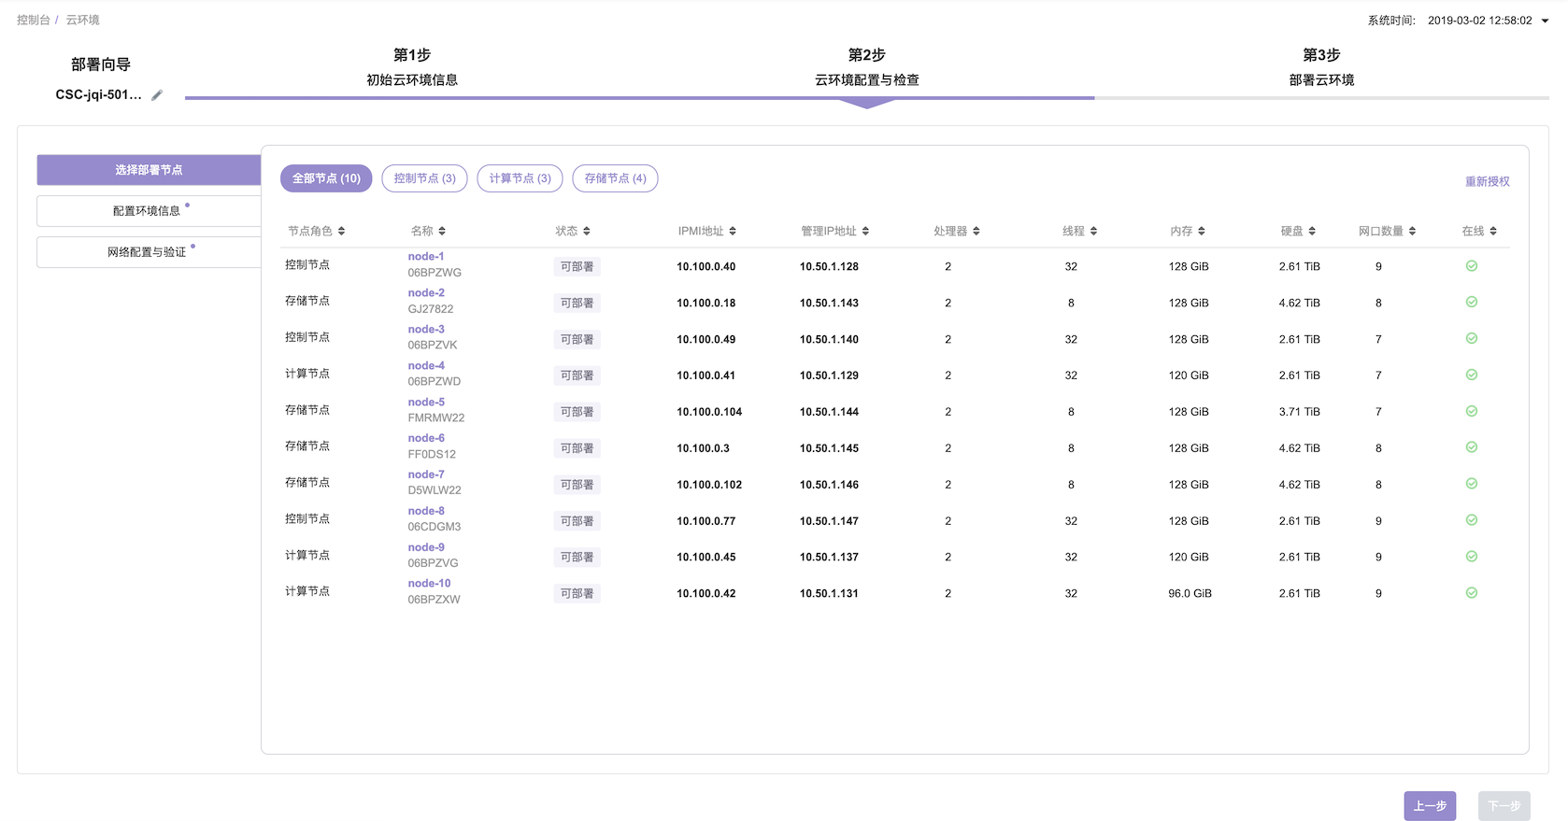Sort nodes by 硬盘 column
The width and height of the screenshot is (1568, 821).
(1311, 232)
